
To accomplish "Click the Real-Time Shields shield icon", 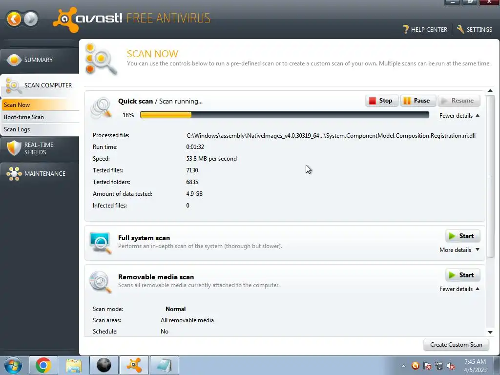I will click(14, 148).
